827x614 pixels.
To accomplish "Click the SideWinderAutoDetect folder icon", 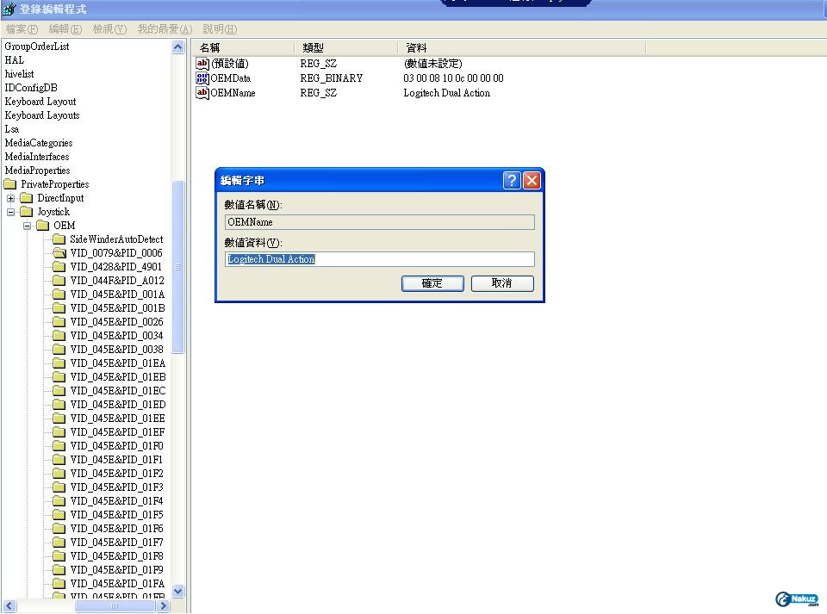I will tap(59, 239).
